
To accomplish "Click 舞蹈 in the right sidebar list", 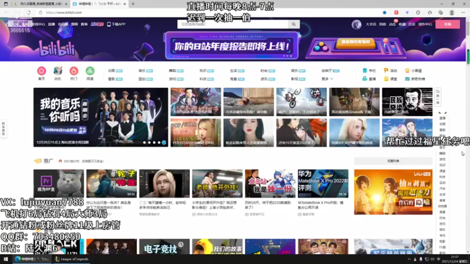I will pos(442,153).
